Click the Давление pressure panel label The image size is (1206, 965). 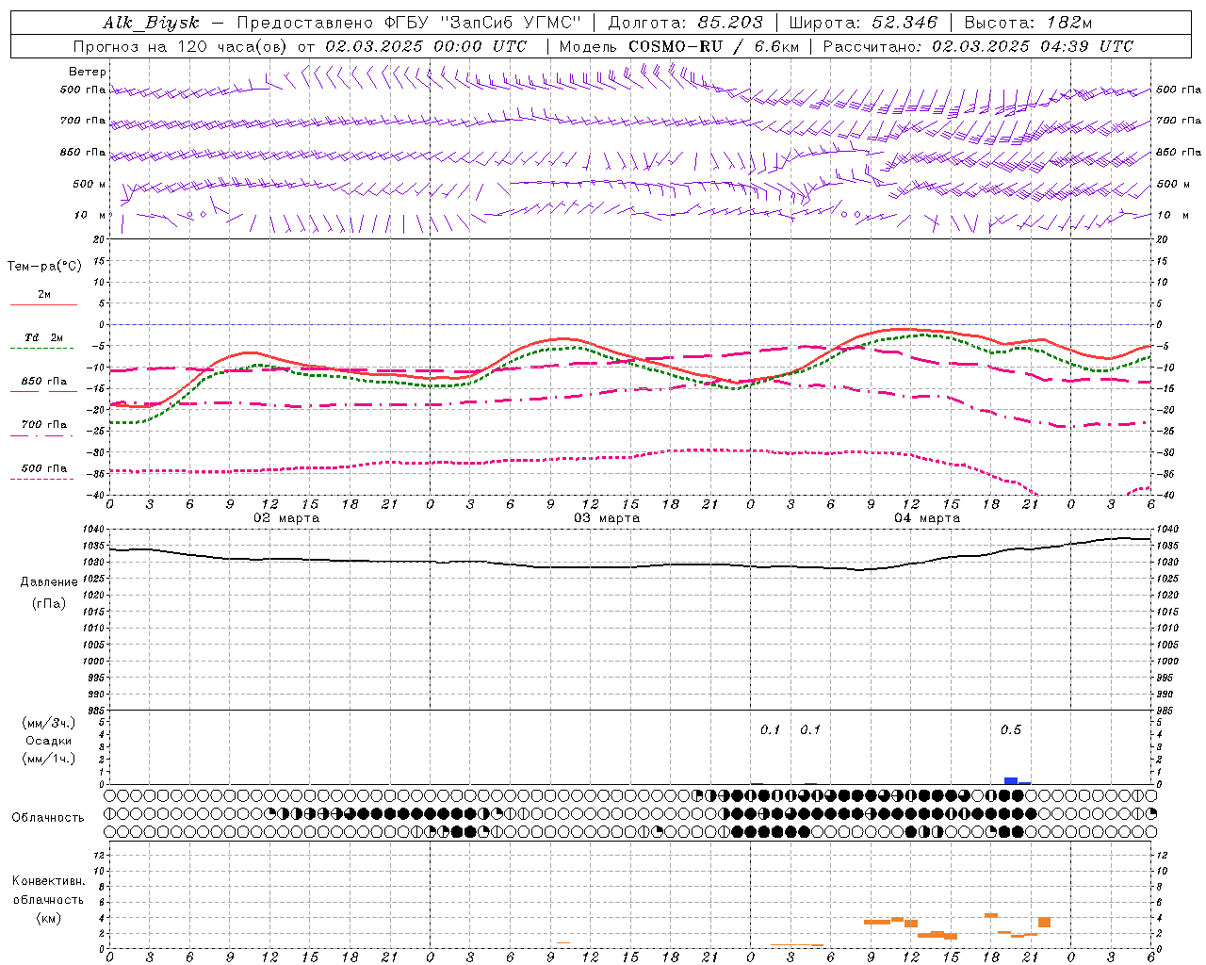pos(49,582)
